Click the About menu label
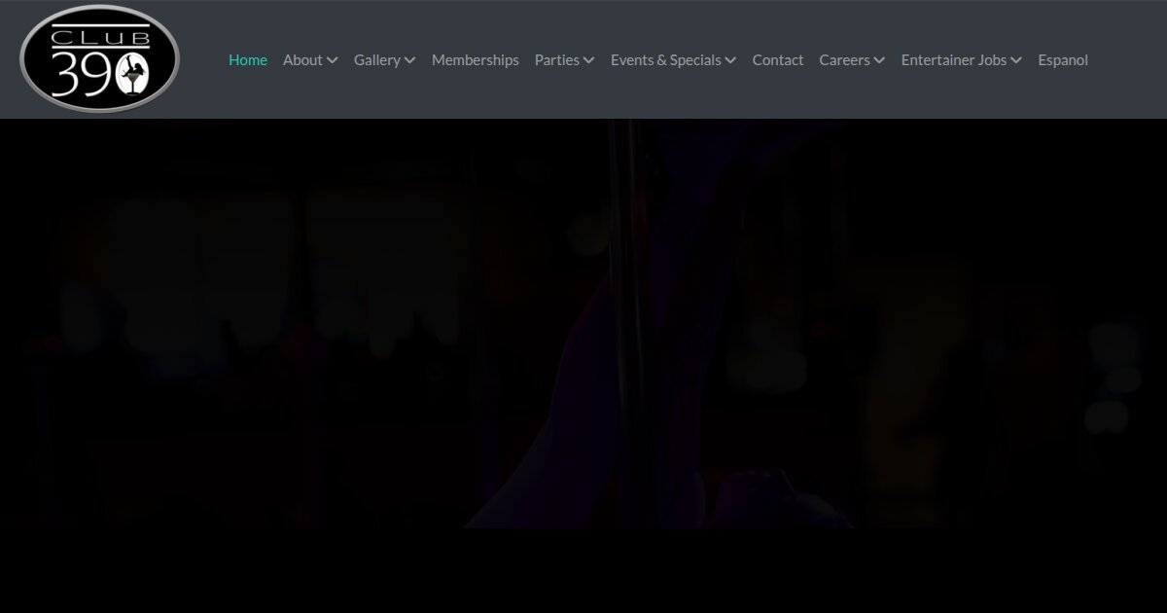Viewport: 1167px width, 613px height. click(x=302, y=59)
